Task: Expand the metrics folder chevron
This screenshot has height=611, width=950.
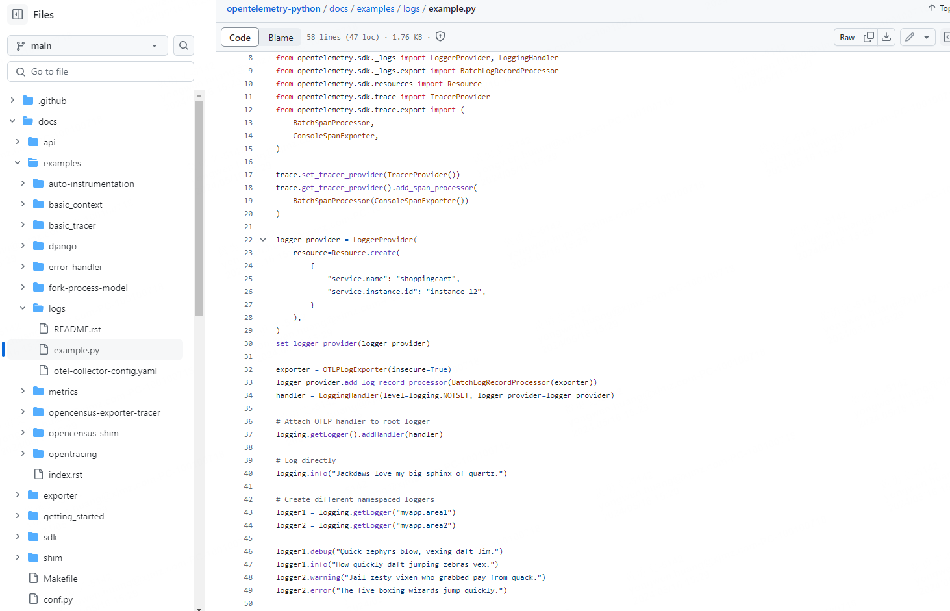Action: pos(23,392)
